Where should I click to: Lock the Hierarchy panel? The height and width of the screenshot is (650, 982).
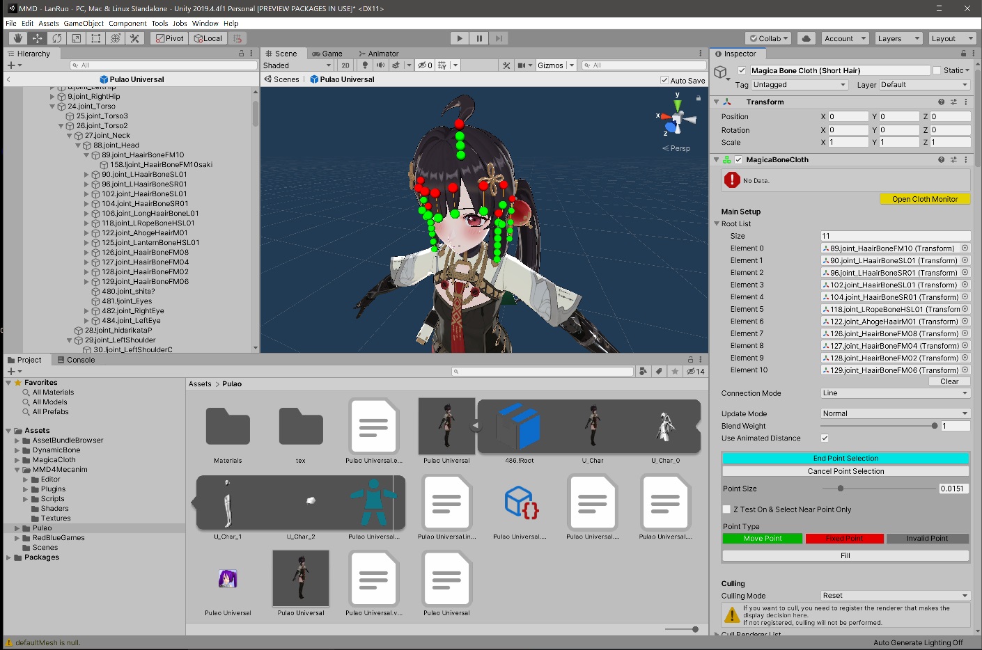pos(242,54)
